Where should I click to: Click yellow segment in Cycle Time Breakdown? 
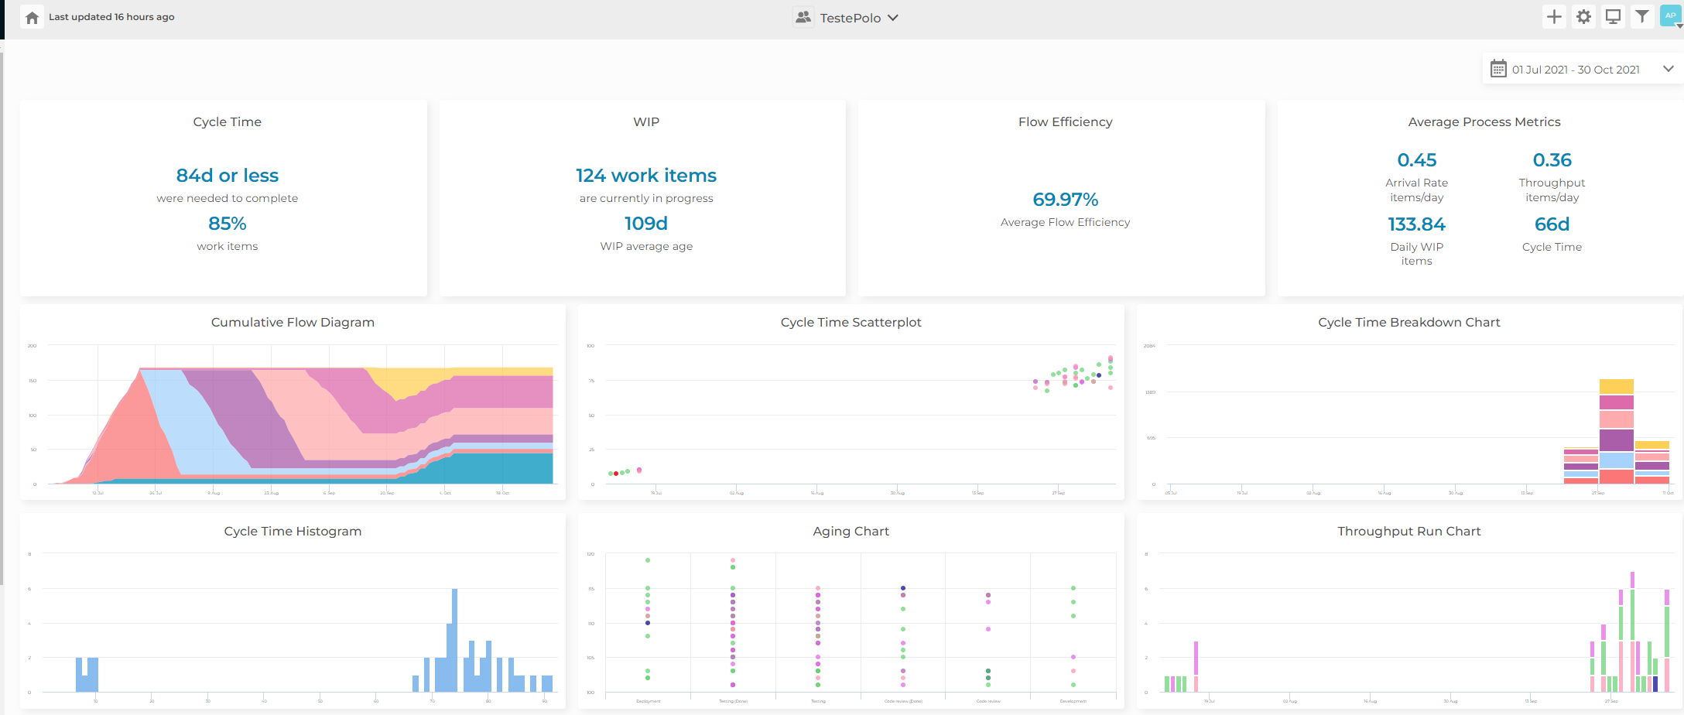tap(1616, 386)
